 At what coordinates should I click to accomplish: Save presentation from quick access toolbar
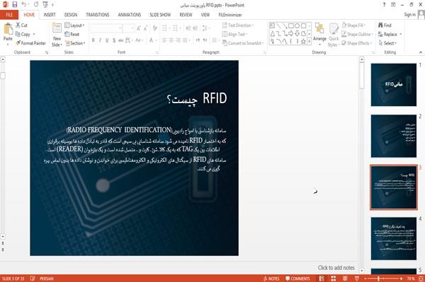coord(15,5)
